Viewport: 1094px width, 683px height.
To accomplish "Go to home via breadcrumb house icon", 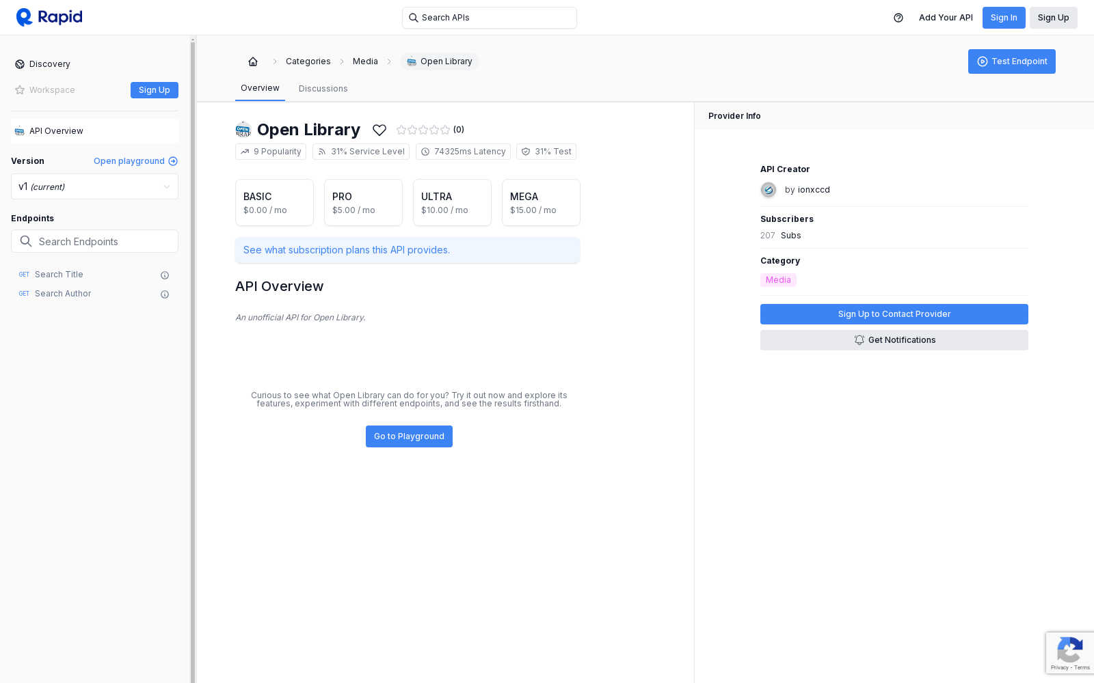I will pyautogui.click(x=253, y=61).
